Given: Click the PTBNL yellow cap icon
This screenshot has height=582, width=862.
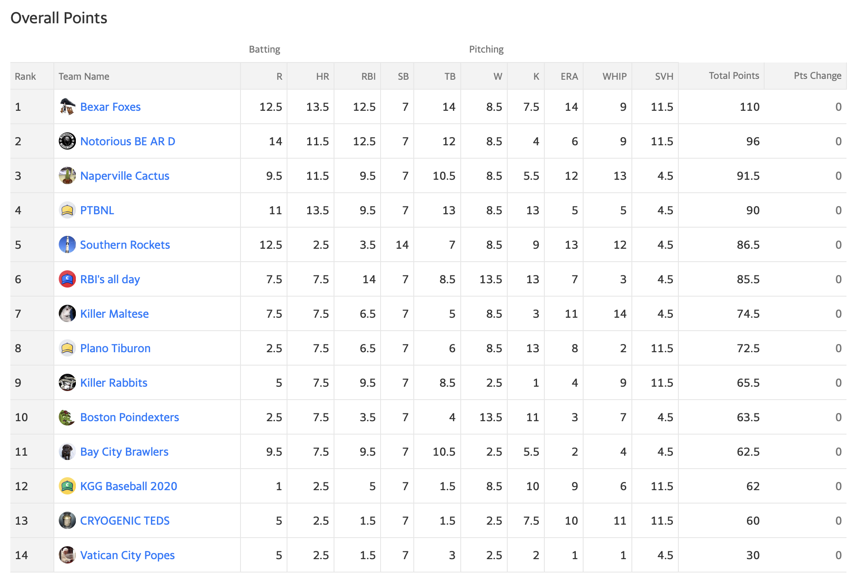Looking at the screenshot, I should (x=67, y=210).
